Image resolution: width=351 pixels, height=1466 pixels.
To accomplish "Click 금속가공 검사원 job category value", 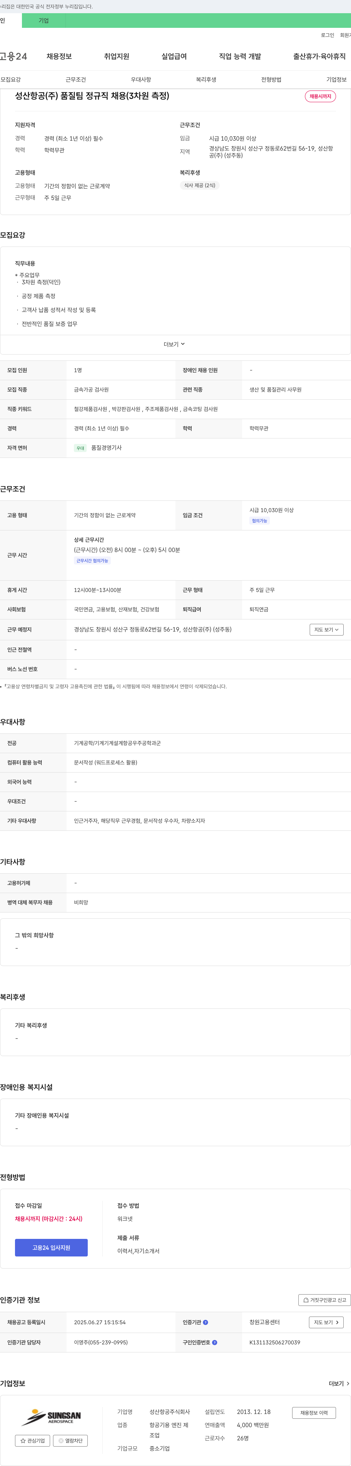I will pos(91,390).
